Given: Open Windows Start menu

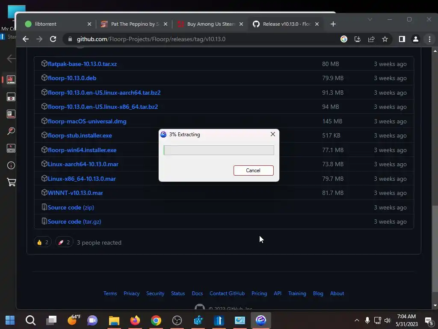Looking at the screenshot, I should click(x=10, y=320).
